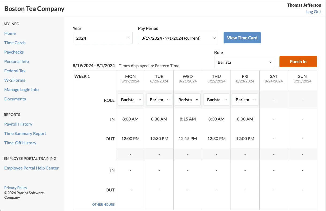
Task: Click the Thomas Jefferson user name
Action: [304, 5]
